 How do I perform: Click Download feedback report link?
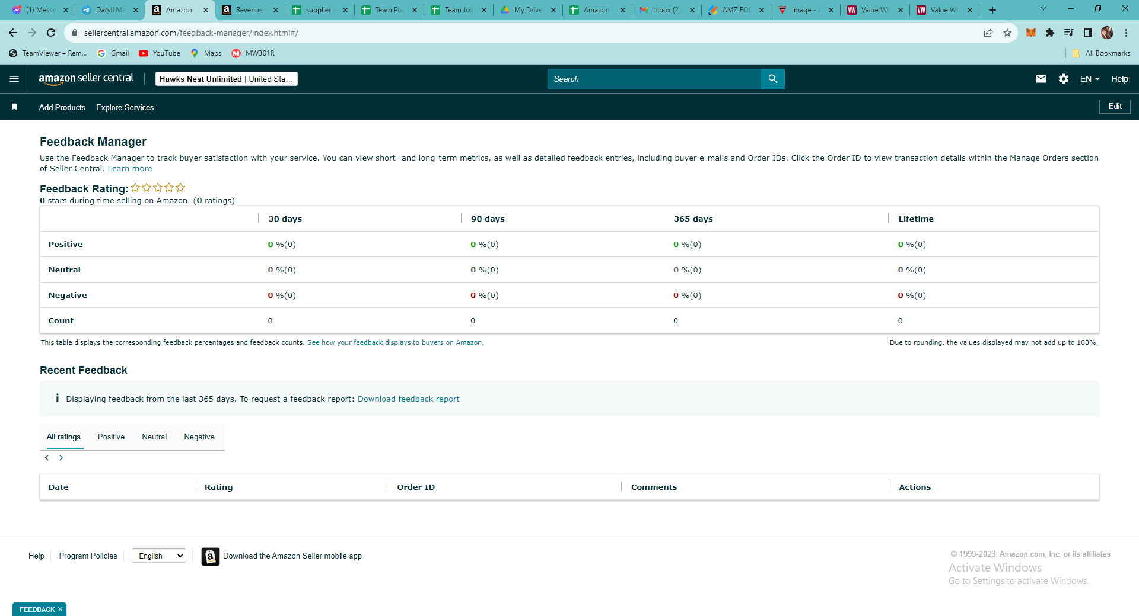tap(408, 399)
